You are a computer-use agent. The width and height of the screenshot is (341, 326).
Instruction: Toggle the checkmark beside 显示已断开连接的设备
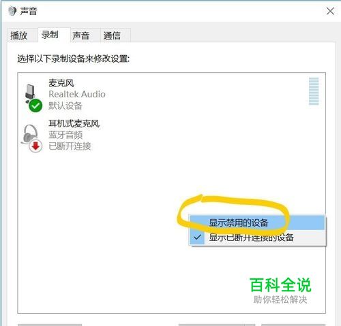coord(197,238)
